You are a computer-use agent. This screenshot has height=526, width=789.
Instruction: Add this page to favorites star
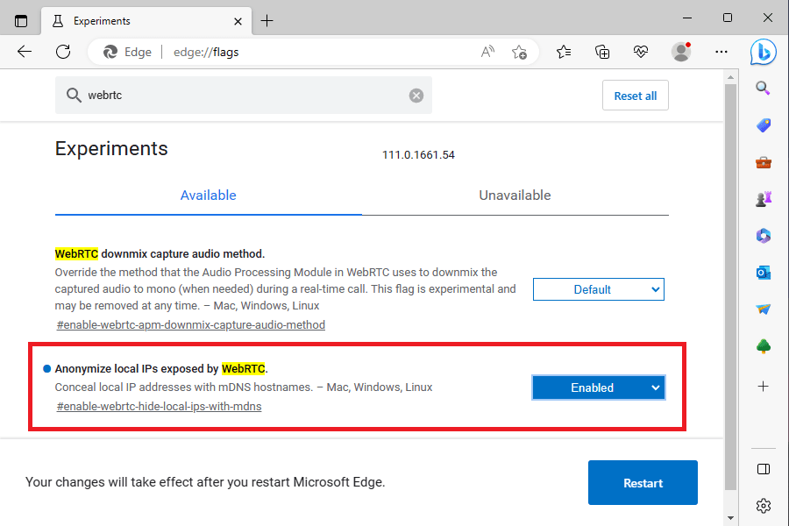click(x=519, y=52)
